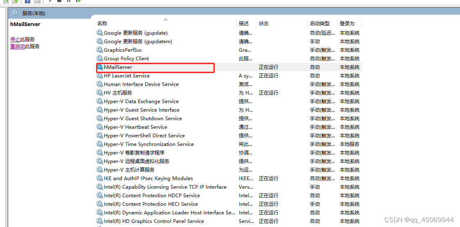The image size is (460, 227).
Task: Select the GraphicsPerfSvc service gear icon
Action: 100,50
